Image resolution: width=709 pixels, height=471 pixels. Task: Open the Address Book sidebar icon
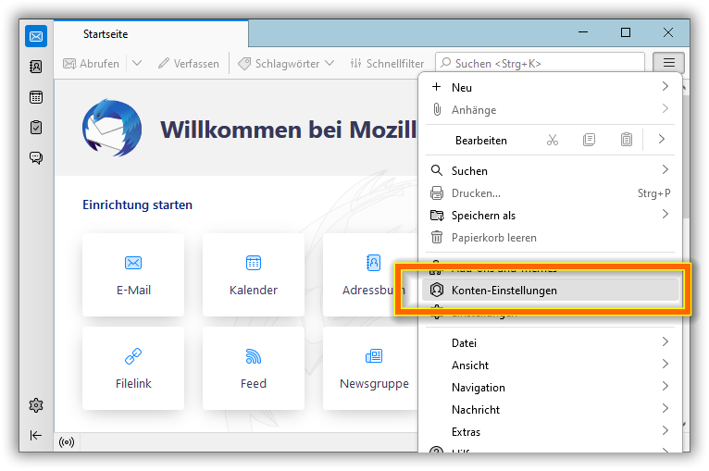click(x=36, y=67)
